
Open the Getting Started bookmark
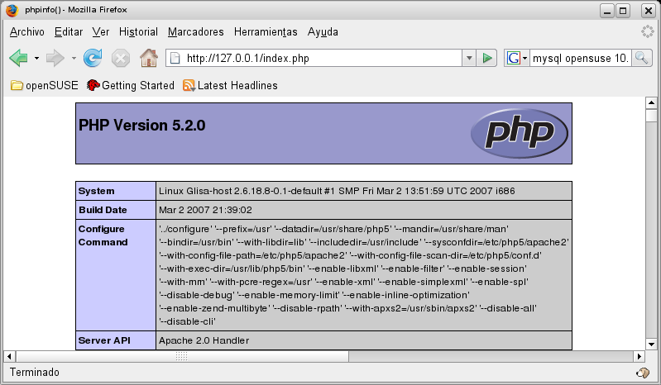(130, 85)
